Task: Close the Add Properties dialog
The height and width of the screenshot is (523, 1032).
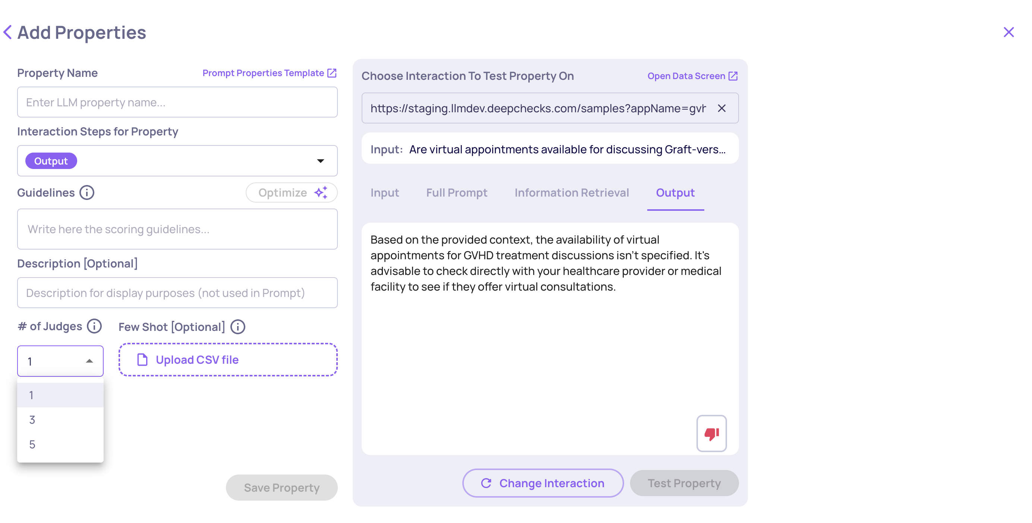Action: pyautogui.click(x=1008, y=32)
